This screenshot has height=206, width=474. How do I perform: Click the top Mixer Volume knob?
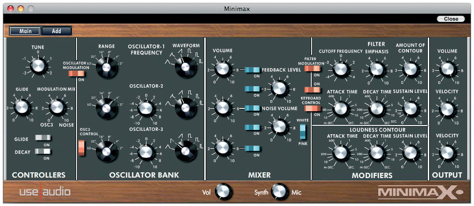(x=224, y=69)
